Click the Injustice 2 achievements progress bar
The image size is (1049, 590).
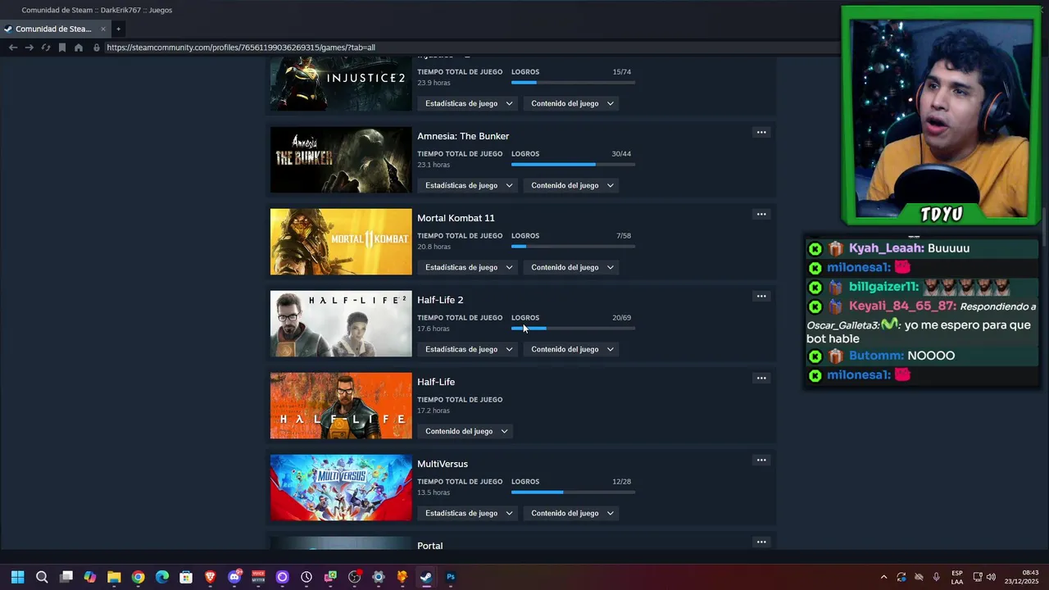[573, 83]
